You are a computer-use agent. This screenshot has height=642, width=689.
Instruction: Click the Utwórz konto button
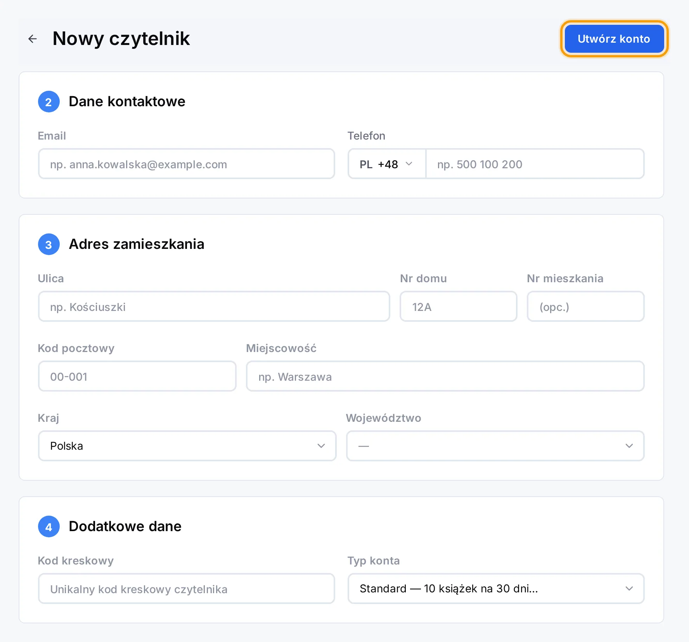(x=614, y=39)
